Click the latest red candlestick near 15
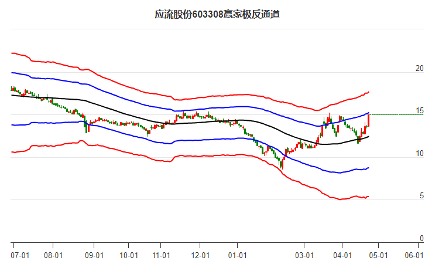Image resolution: width=425 pixels, height=264 pixels. [369, 120]
